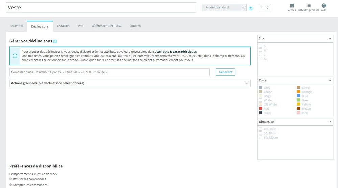338x188 pixels.
Task: Click the info icon in the notice box
Action: 15,56
